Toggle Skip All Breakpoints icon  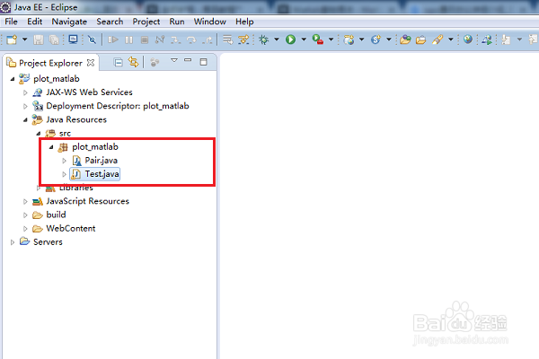click(92, 39)
